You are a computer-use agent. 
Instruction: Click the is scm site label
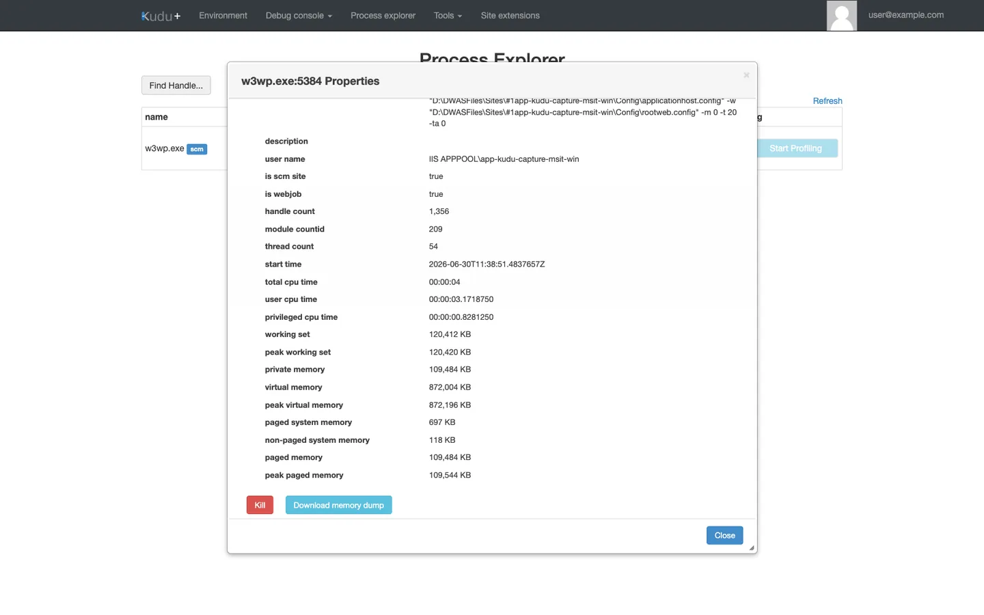(285, 176)
